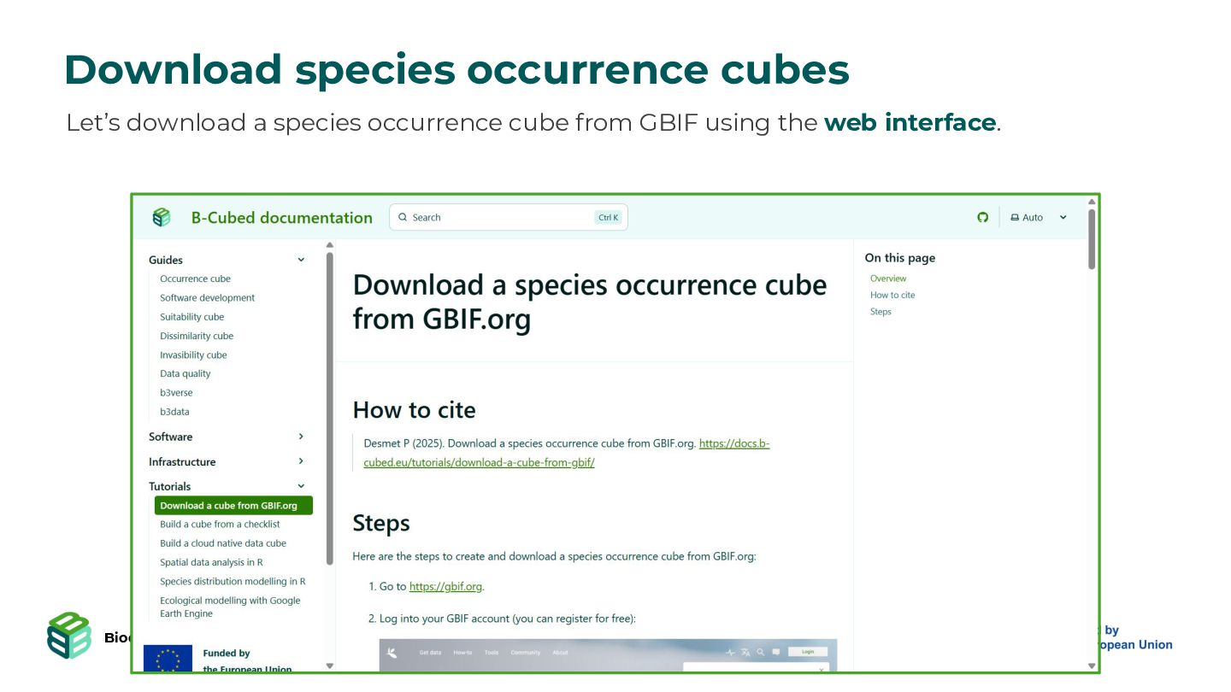The width and height of the screenshot is (1231, 692).
Task: Expand the Software section chevron
Action: [x=301, y=437]
